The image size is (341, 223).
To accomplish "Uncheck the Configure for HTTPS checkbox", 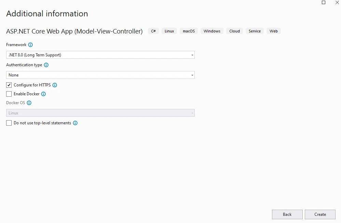I will pos(9,85).
